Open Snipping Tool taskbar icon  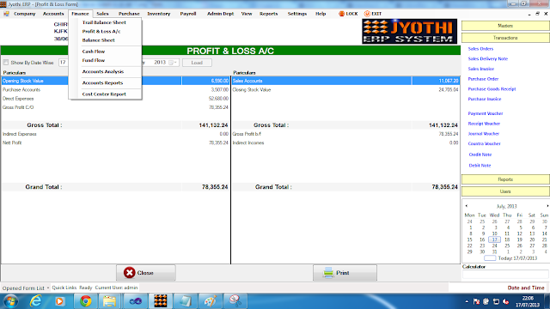pos(235,301)
